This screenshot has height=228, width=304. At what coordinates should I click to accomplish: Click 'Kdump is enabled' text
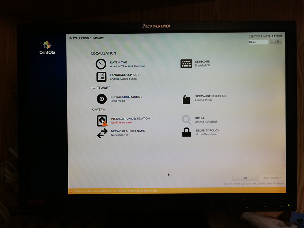click(x=206, y=122)
